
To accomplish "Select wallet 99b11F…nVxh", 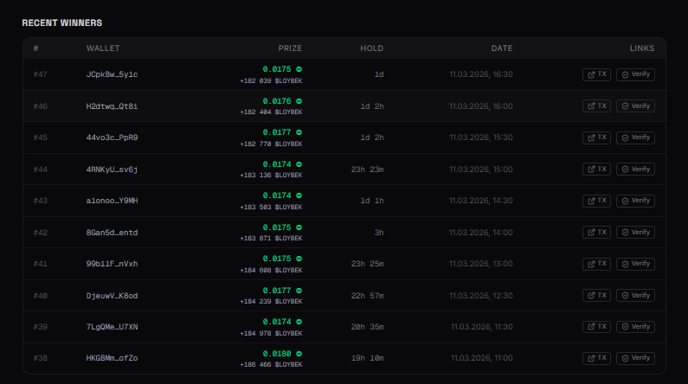I will click(x=112, y=264).
